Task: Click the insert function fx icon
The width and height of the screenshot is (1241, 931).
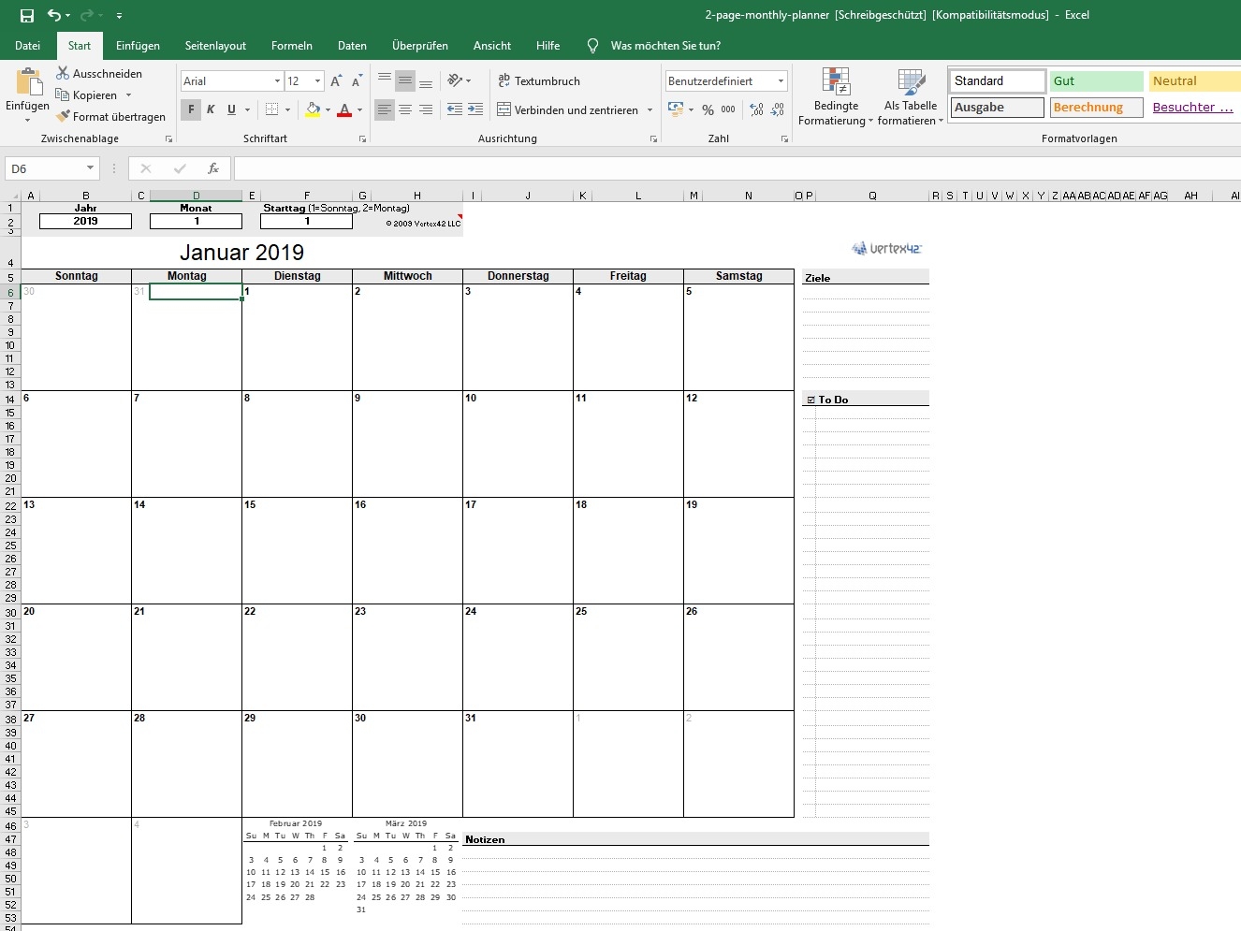Action: (213, 168)
